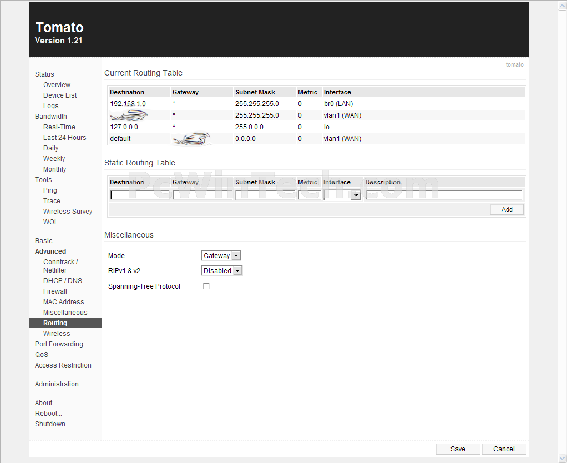Image resolution: width=567 pixels, height=463 pixels.
Task: View Daily bandwidth
Action: coord(50,148)
